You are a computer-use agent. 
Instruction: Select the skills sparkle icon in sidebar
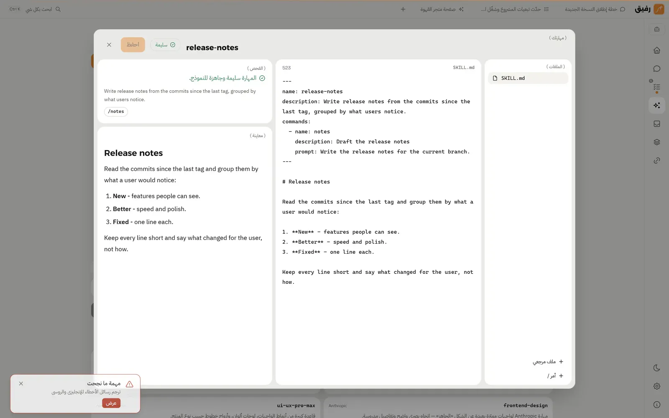(656, 105)
